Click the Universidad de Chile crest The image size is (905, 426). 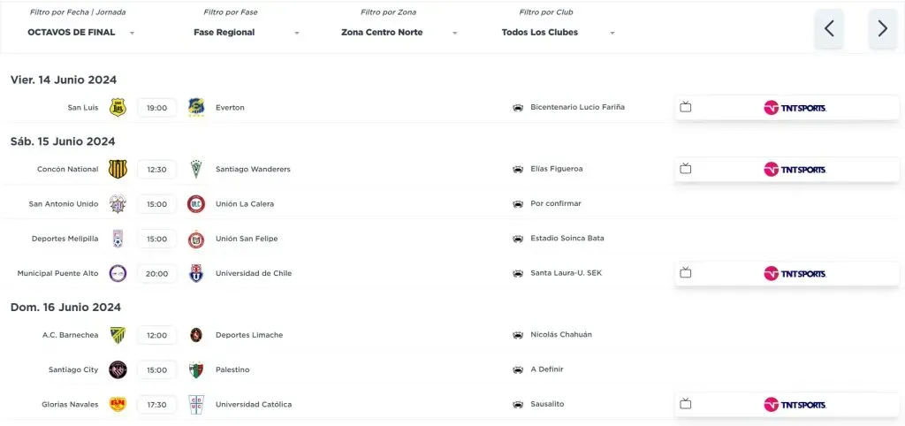point(196,273)
